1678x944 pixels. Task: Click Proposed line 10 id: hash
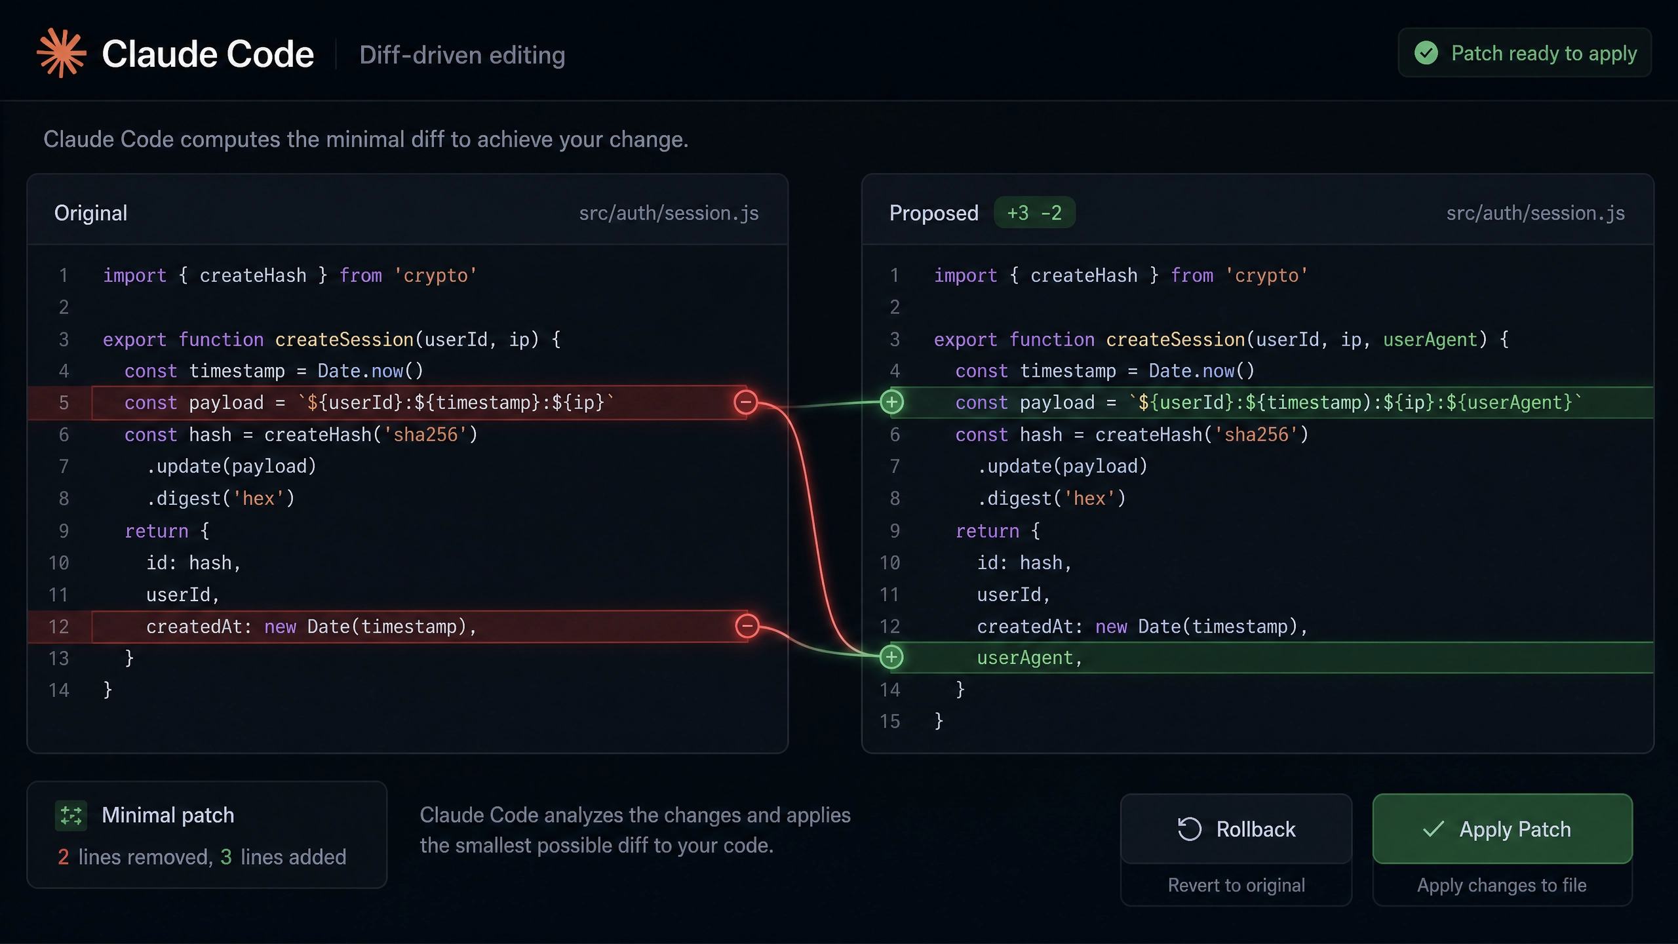point(1024,563)
